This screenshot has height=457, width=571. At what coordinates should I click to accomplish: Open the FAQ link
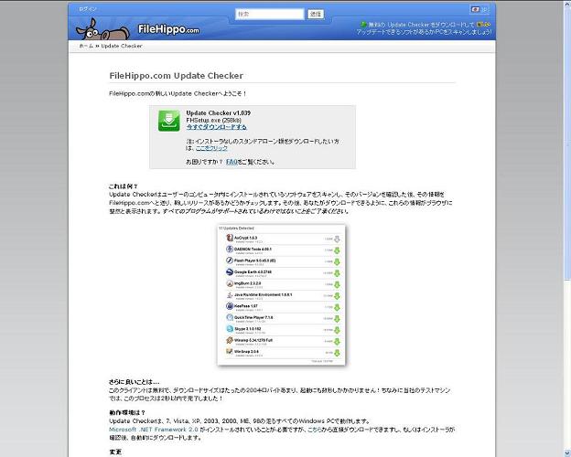pyautogui.click(x=232, y=162)
